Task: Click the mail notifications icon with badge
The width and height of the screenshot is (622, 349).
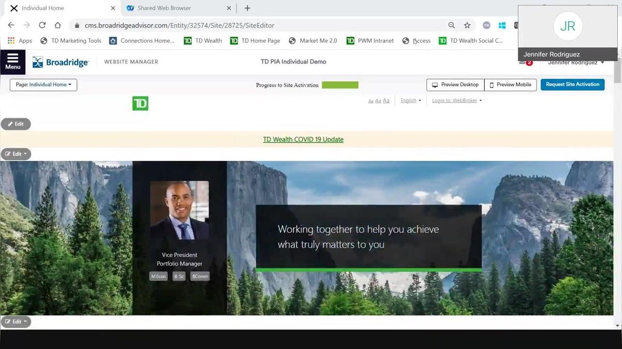Action: tap(525, 62)
